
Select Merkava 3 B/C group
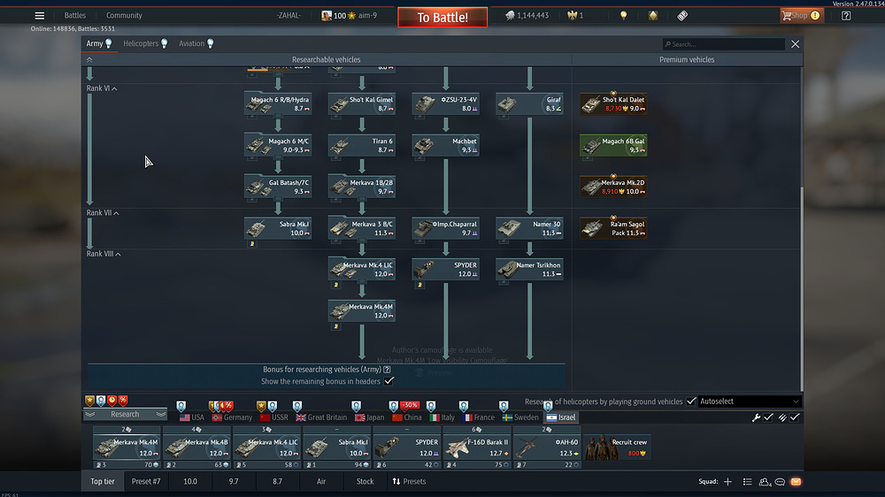click(362, 228)
